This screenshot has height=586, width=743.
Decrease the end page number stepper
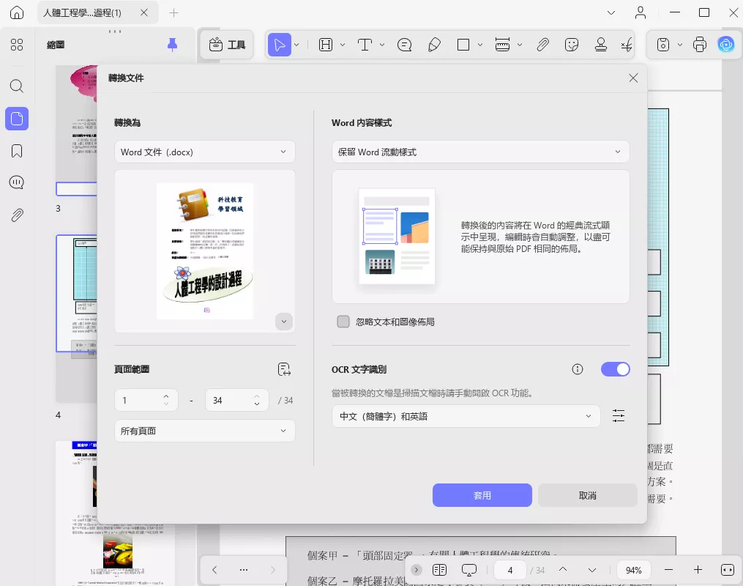pyautogui.click(x=257, y=404)
